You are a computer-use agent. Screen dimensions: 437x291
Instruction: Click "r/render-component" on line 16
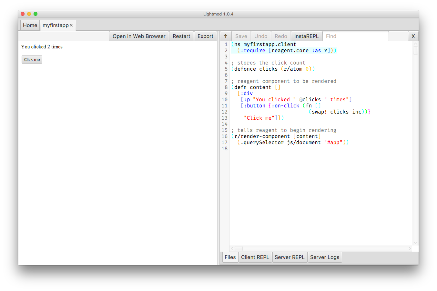(262, 136)
